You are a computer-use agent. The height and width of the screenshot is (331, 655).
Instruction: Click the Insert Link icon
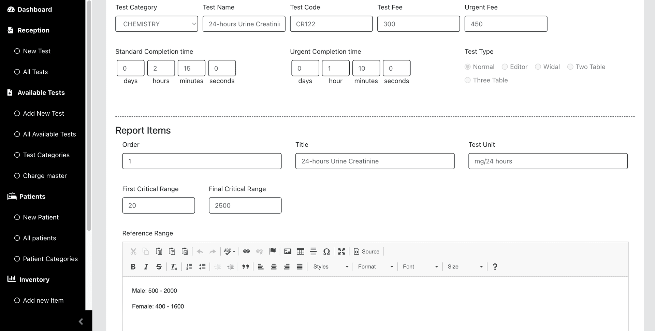[x=246, y=251]
